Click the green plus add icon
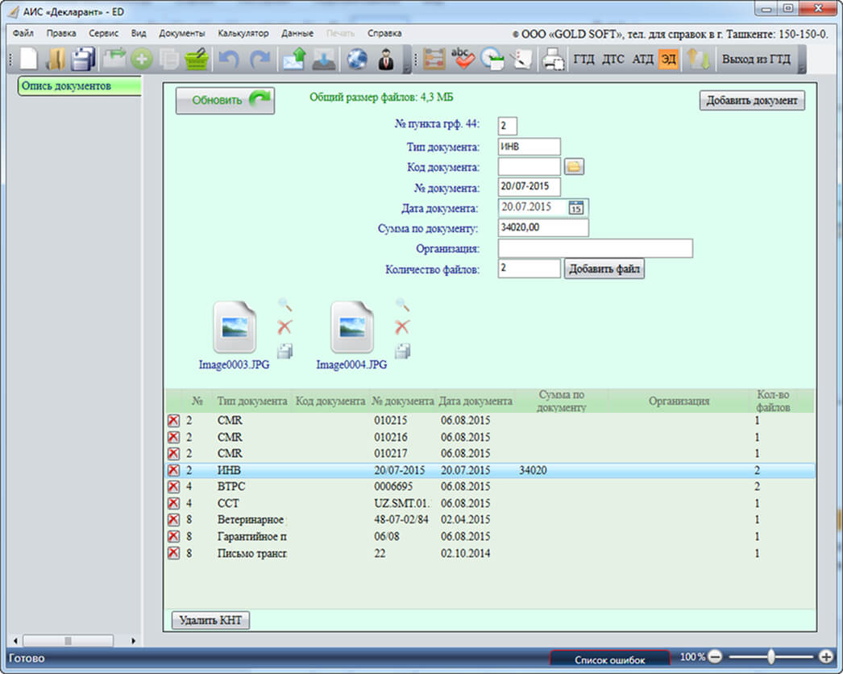 coord(141,59)
